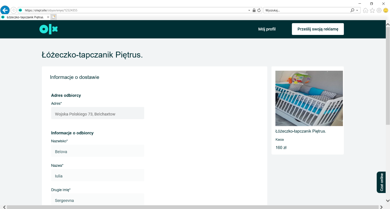
Task: Click the OLX logo in header
Action: 48,29
